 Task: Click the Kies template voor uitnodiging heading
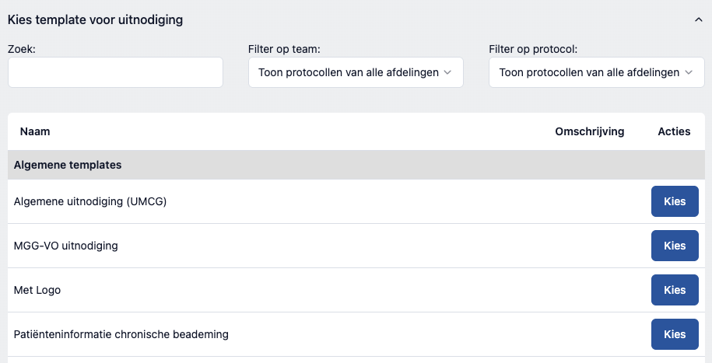tap(95, 20)
